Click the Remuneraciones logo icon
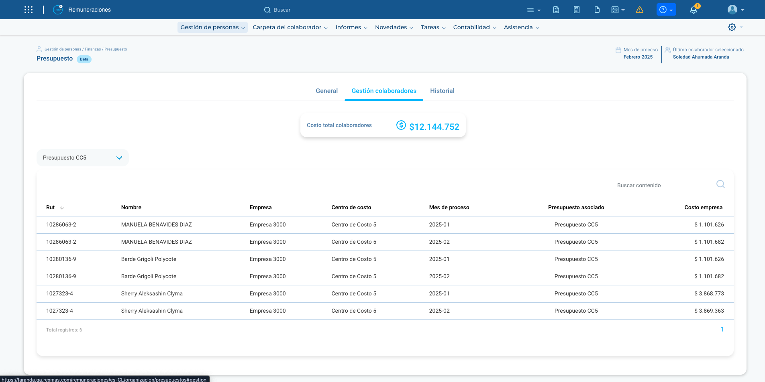 tap(58, 10)
